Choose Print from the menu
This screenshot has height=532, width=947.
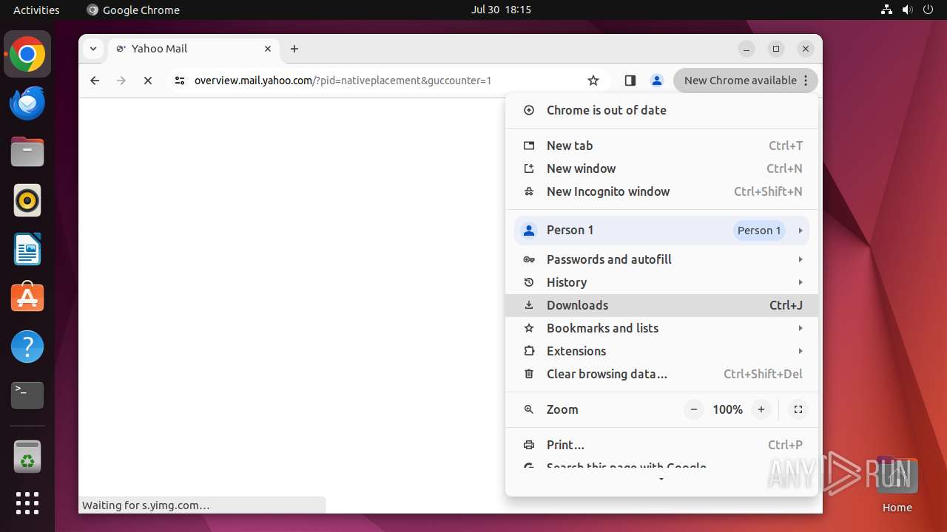[x=662, y=445]
